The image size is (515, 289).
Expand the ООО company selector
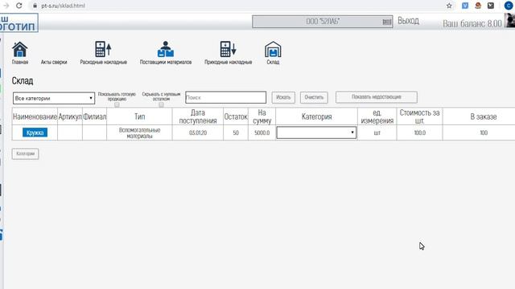(x=322, y=22)
